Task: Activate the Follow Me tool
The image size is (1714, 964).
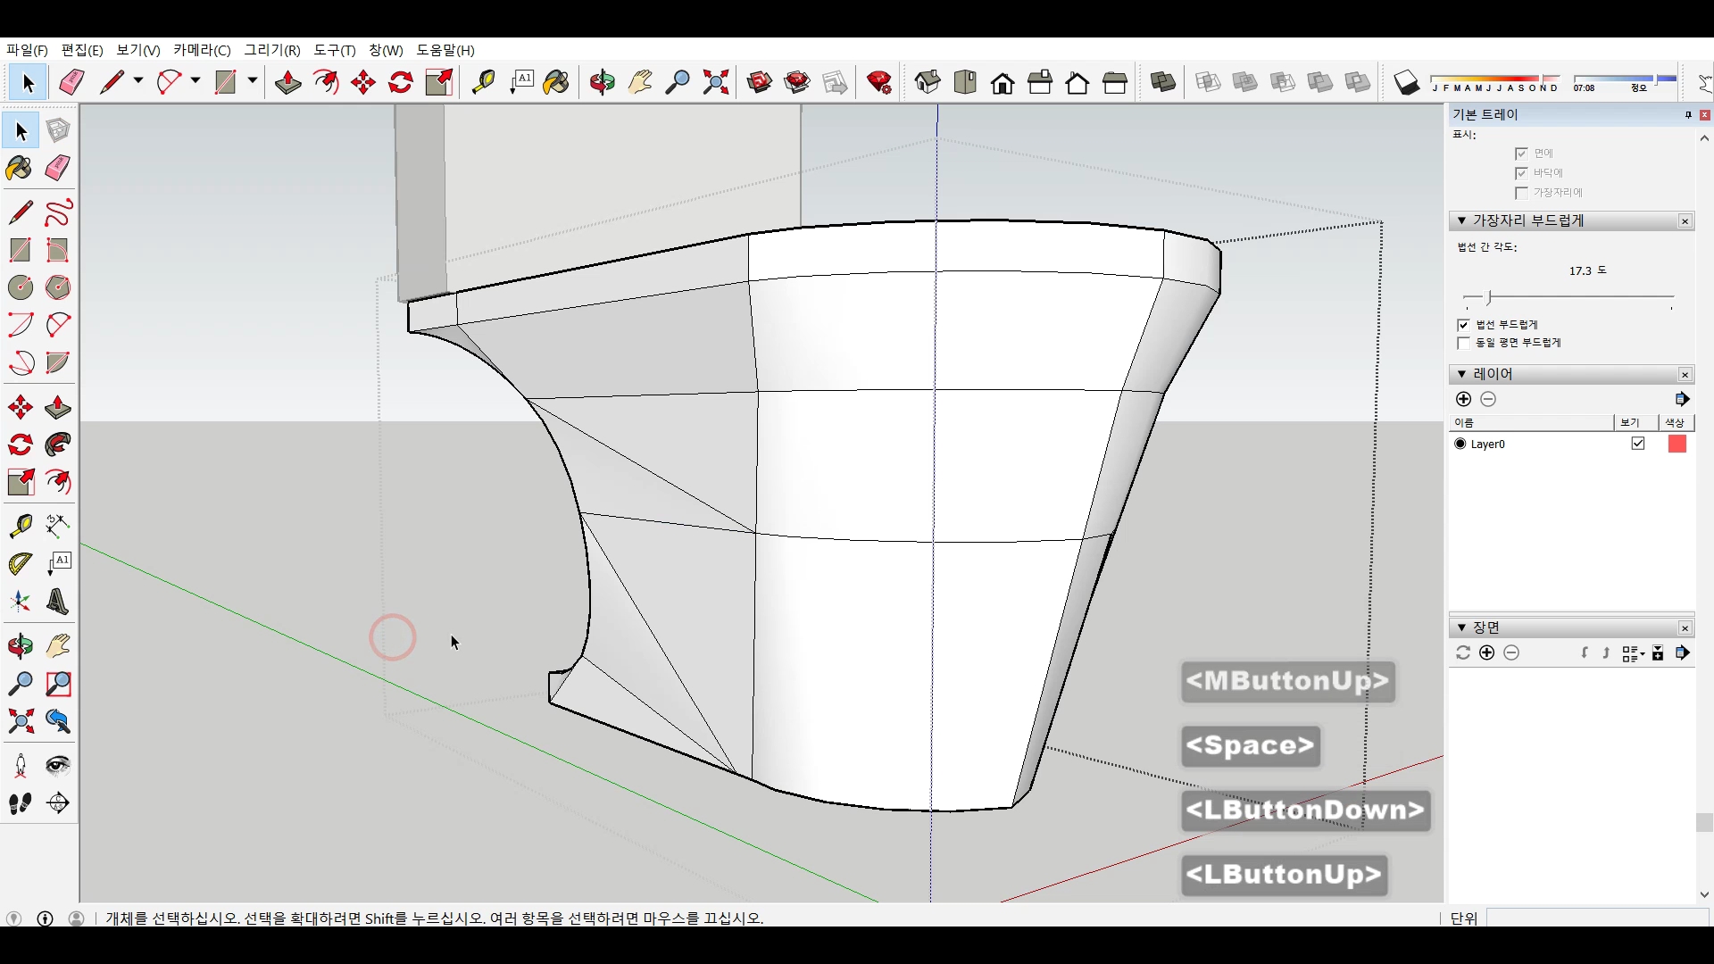Action: (58, 445)
